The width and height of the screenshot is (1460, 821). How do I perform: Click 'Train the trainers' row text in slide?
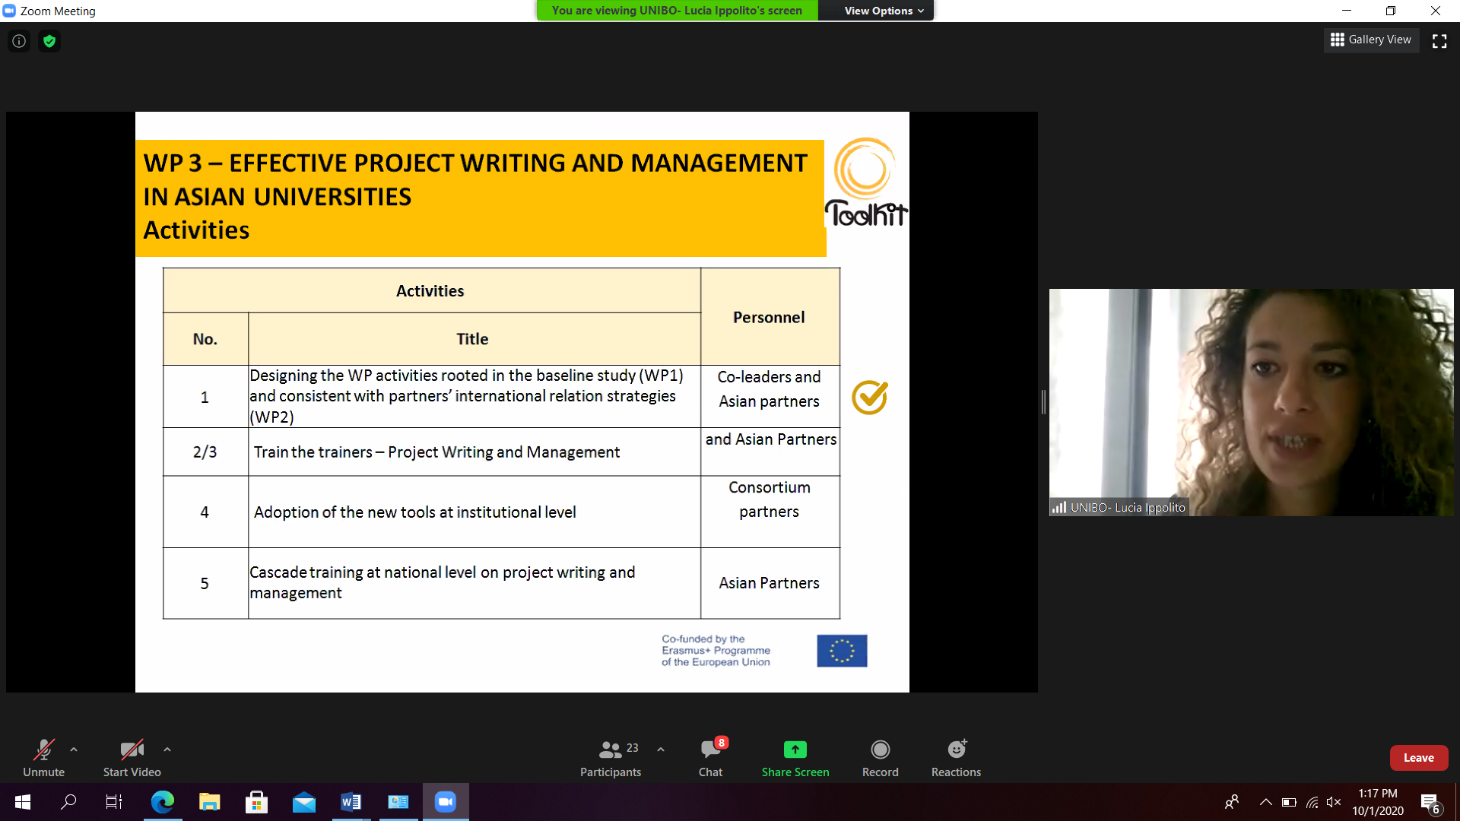(436, 452)
